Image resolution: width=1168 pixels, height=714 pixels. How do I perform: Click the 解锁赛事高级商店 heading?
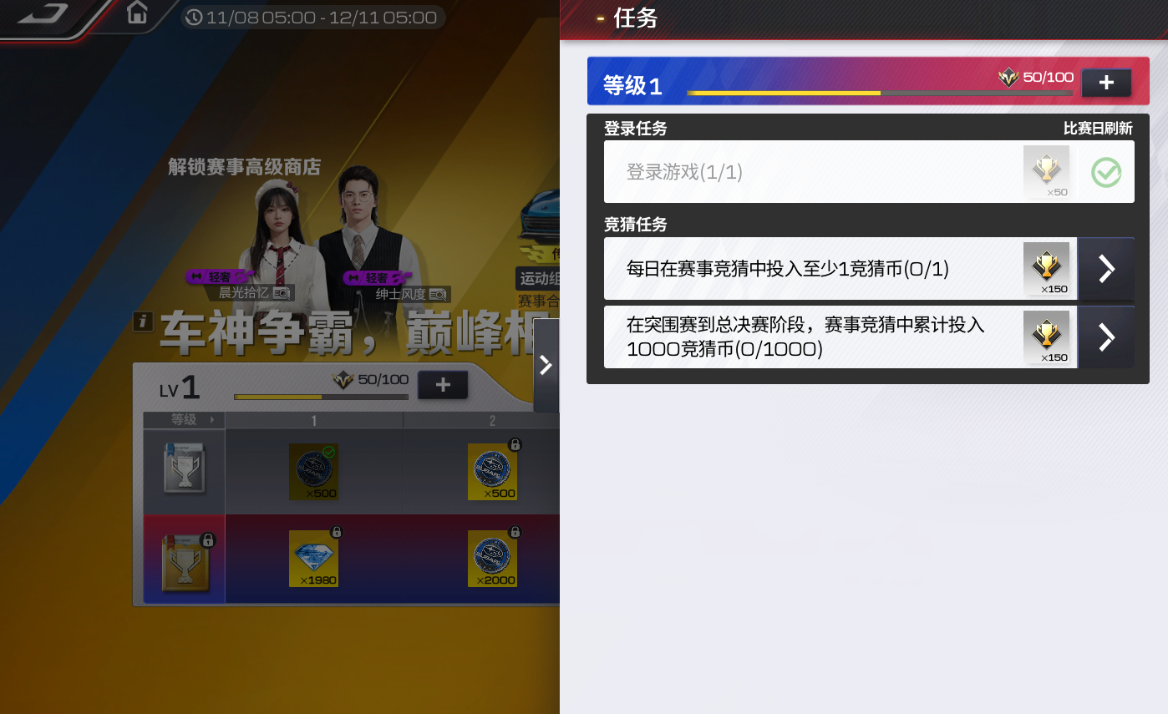(x=244, y=167)
